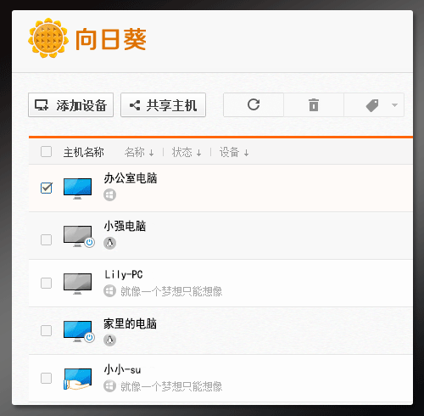Check the 小强电脑 row checkbox
This screenshot has height=416, width=424.
pyautogui.click(x=47, y=239)
